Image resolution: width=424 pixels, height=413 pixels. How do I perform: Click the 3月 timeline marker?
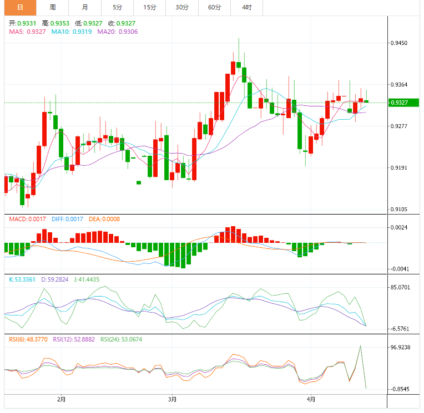(172, 399)
